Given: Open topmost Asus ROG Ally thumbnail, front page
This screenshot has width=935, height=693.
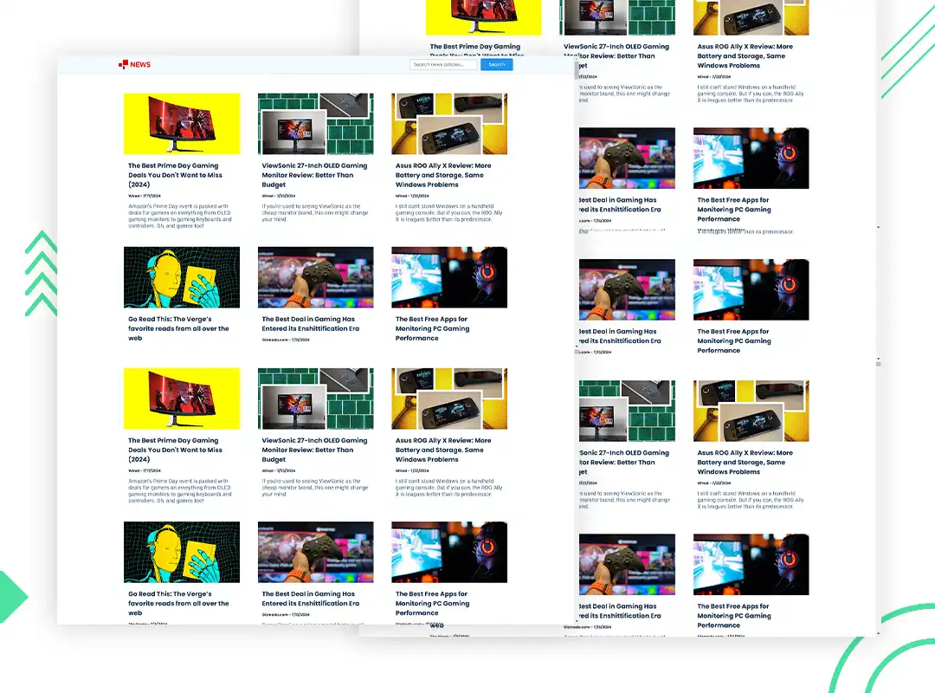Looking at the screenshot, I should click(x=449, y=124).
